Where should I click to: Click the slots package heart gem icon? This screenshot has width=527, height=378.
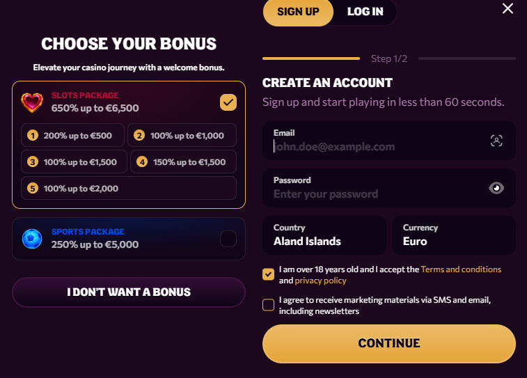pyautogui.click(x=32, y=102)
